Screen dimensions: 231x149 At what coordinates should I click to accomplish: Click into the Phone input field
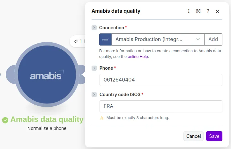[x=161, y=80]
